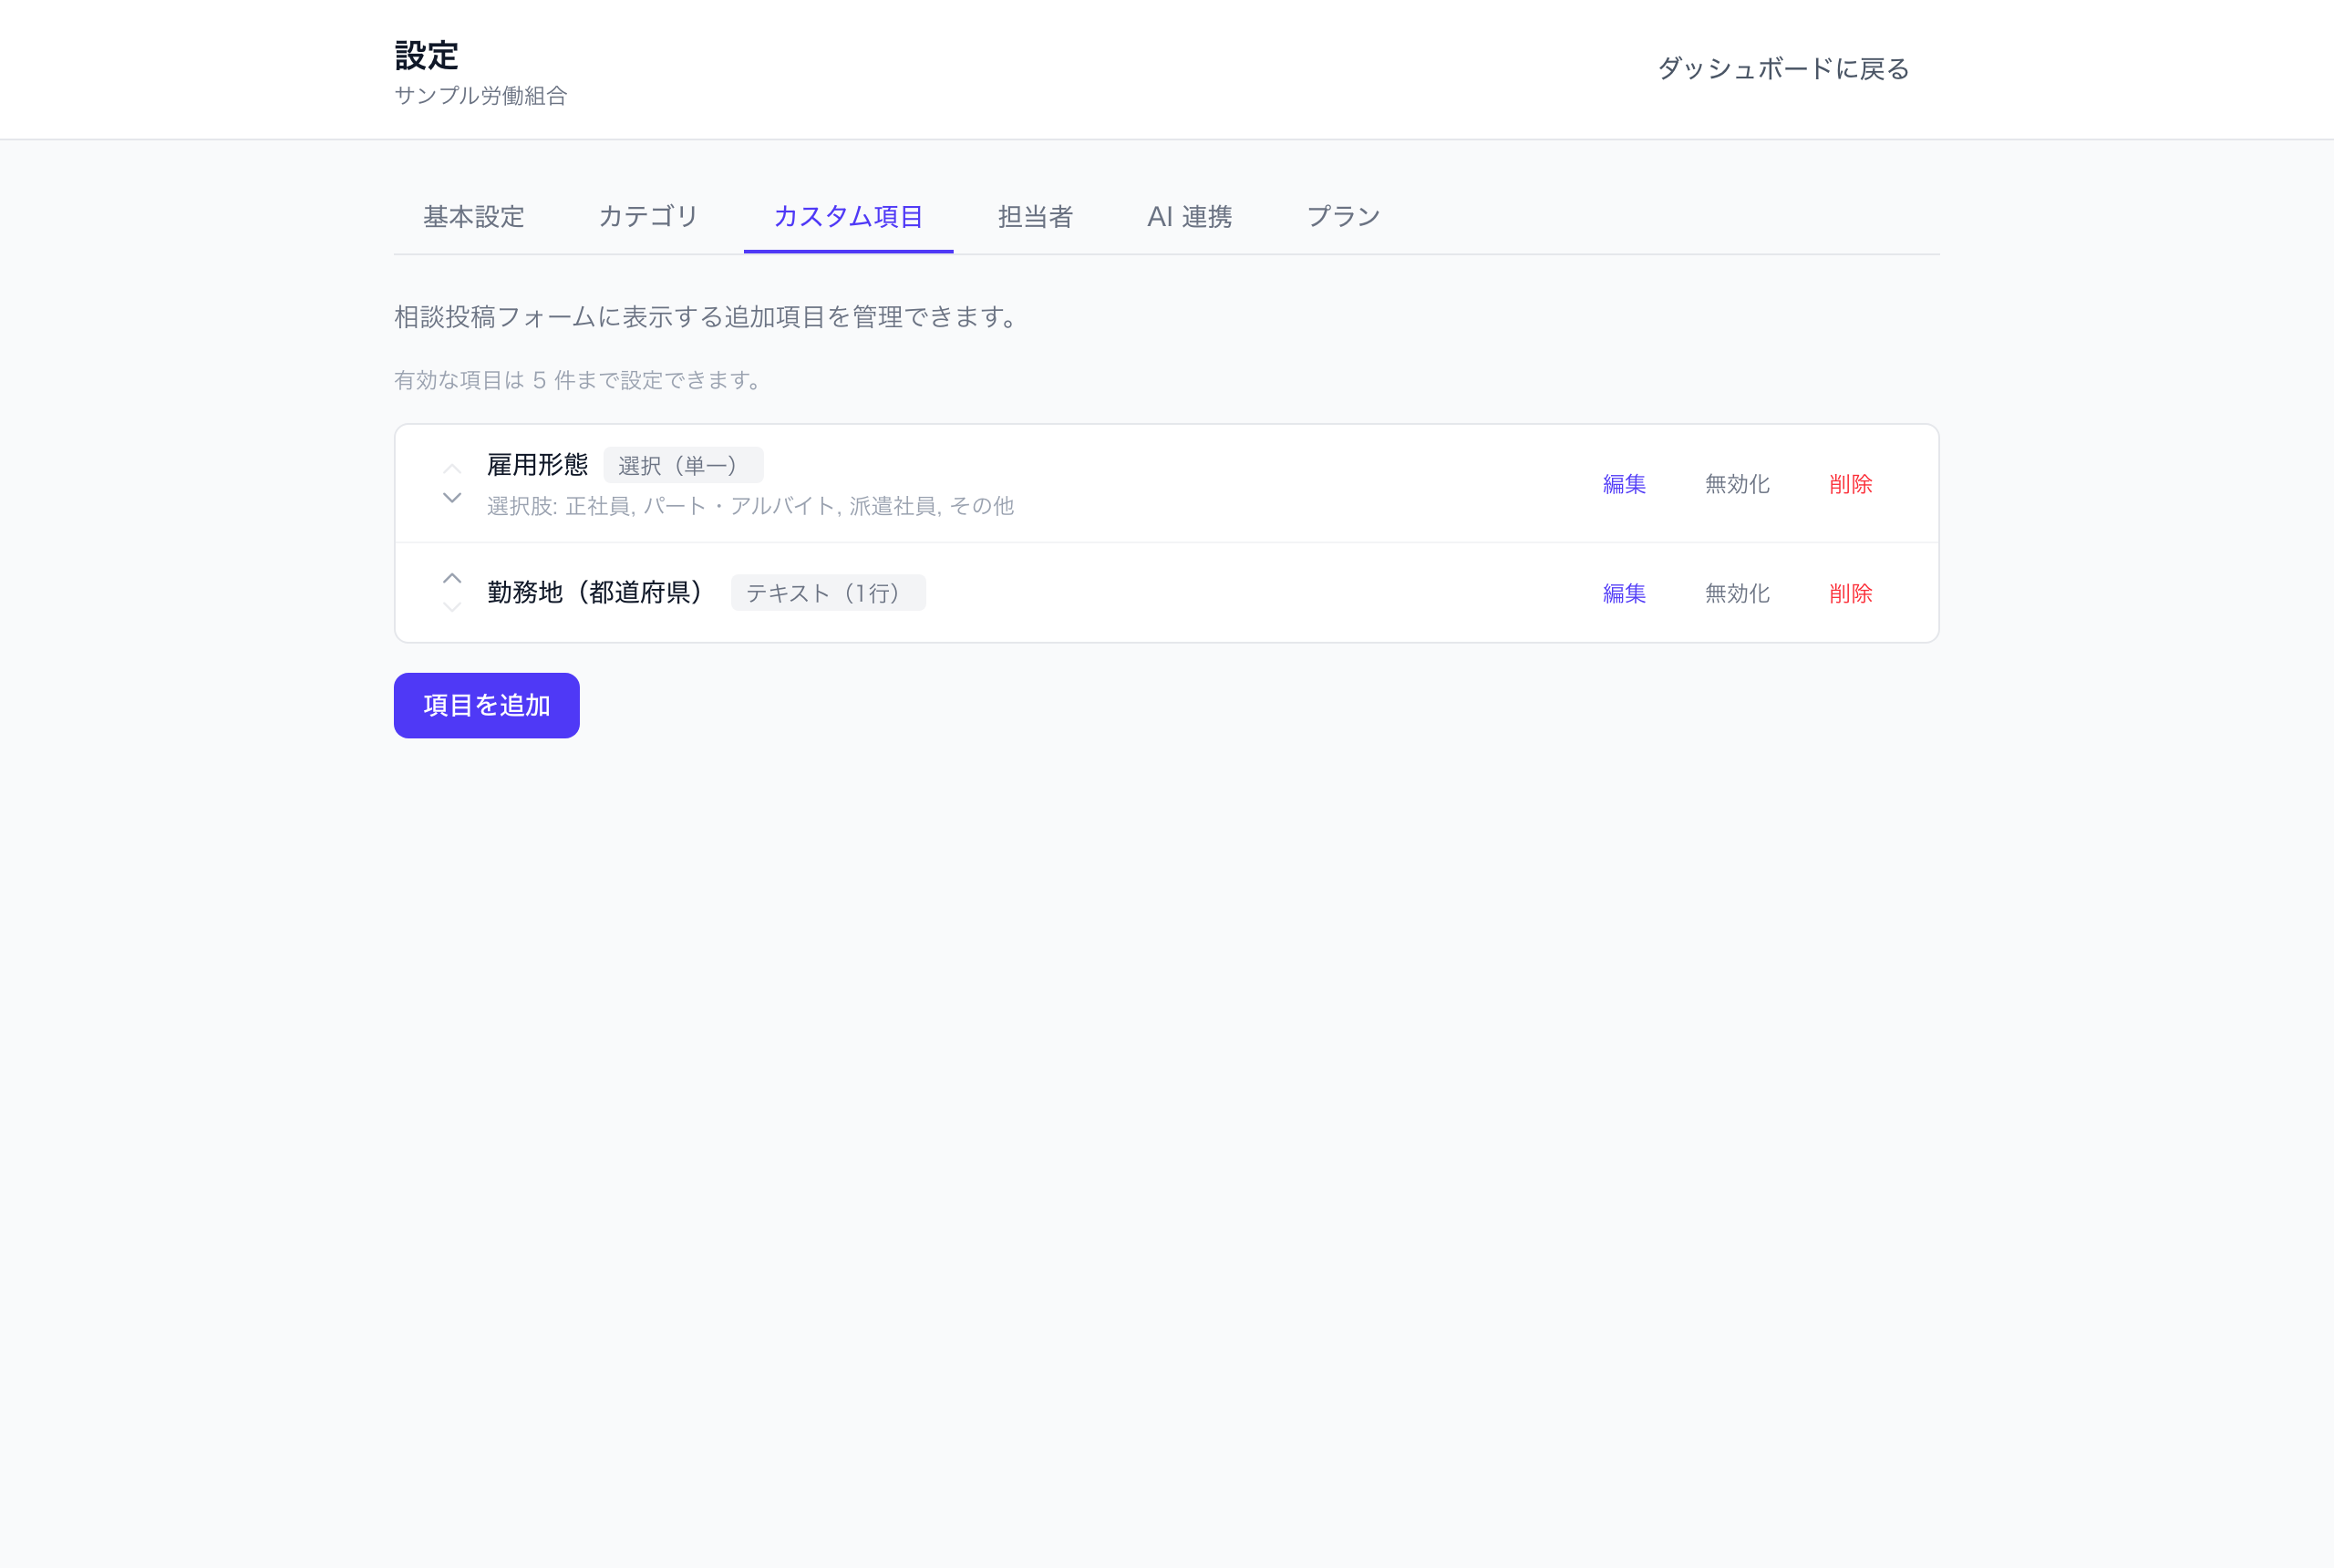This screenshot has width=2334, height=1568.
Task: Disable the 雇用形態 field via 無効化
Action: click(x=1737, y=484)
